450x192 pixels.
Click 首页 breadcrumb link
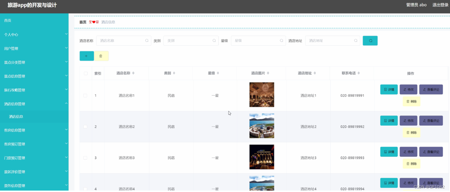point(83,22)
